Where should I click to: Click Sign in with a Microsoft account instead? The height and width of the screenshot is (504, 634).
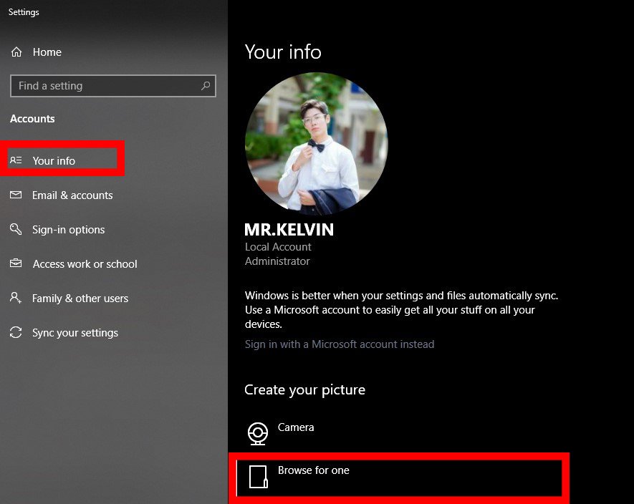tap(340, 344)
